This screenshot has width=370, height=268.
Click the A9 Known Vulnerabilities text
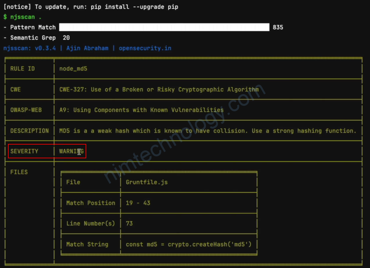(141, 110)
